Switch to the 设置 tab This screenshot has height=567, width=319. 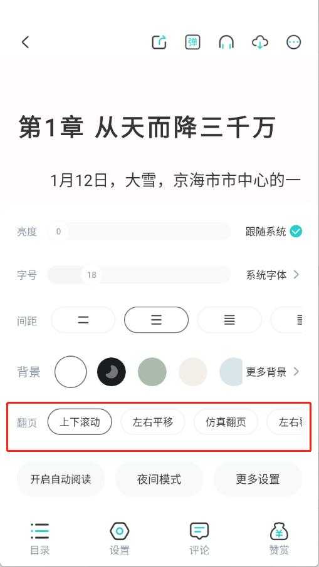(120, 539)
